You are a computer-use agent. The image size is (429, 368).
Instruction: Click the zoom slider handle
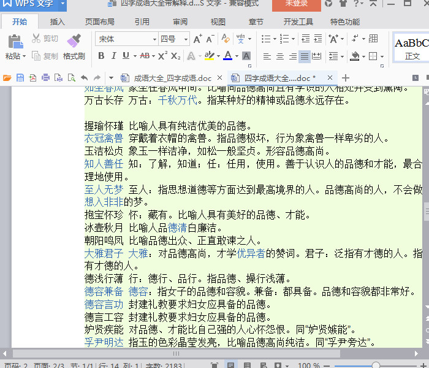(x=376, y=366)
